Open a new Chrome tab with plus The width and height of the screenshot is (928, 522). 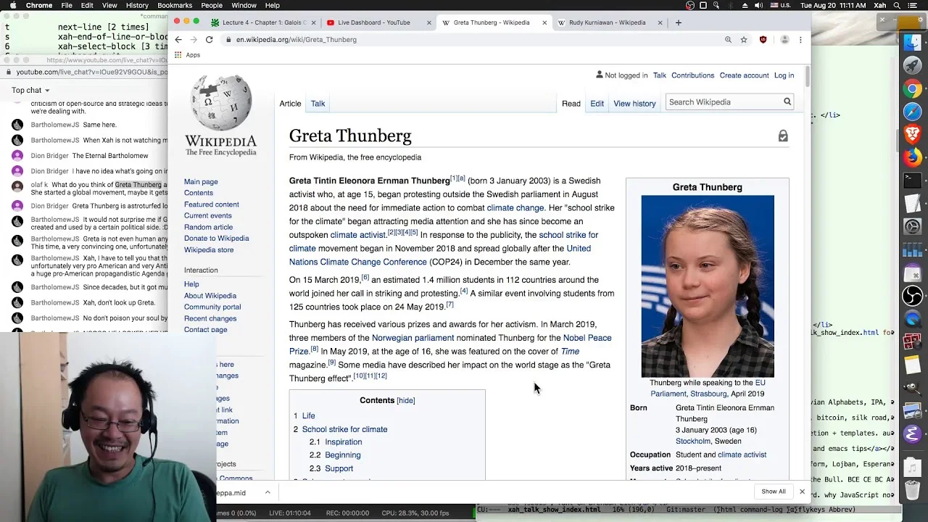tap(678, 22)
